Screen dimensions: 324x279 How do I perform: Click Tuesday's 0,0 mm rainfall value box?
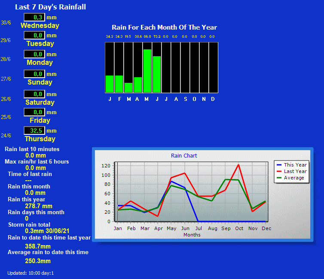(x=34, y=35)
